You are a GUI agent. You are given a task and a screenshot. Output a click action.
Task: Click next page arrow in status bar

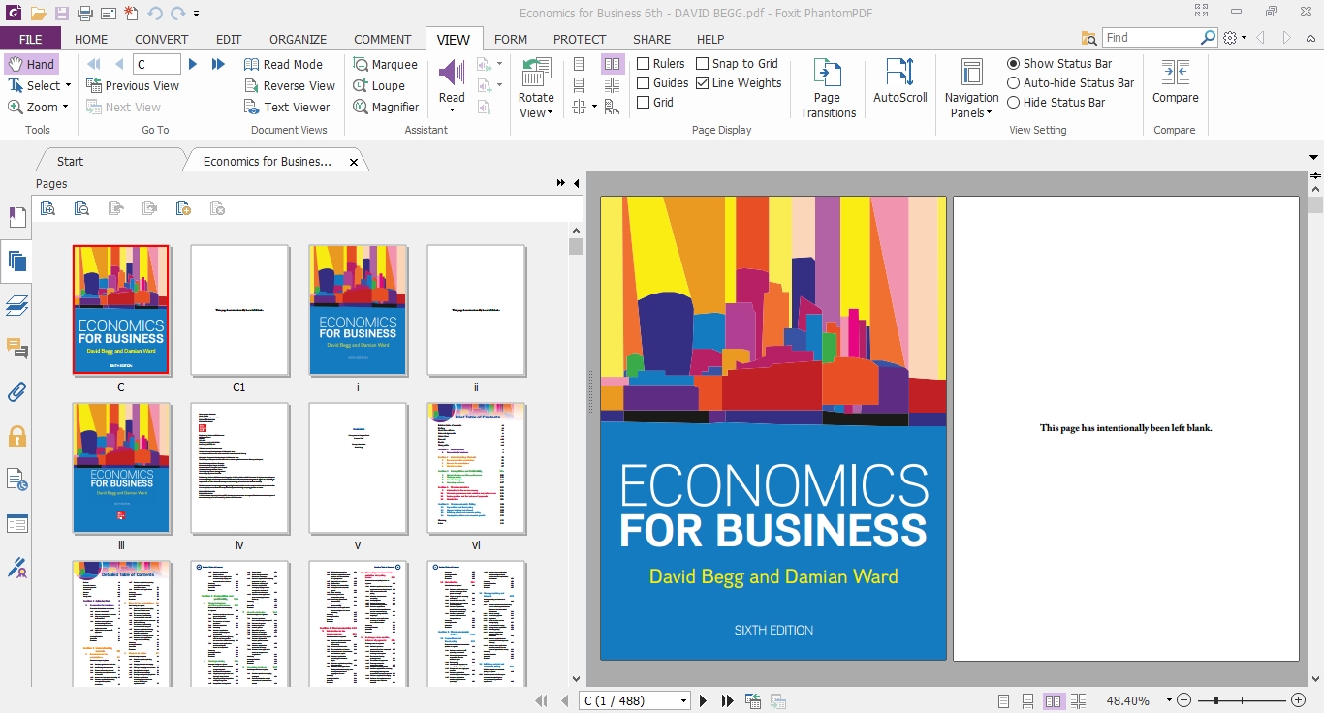[704, 700]
